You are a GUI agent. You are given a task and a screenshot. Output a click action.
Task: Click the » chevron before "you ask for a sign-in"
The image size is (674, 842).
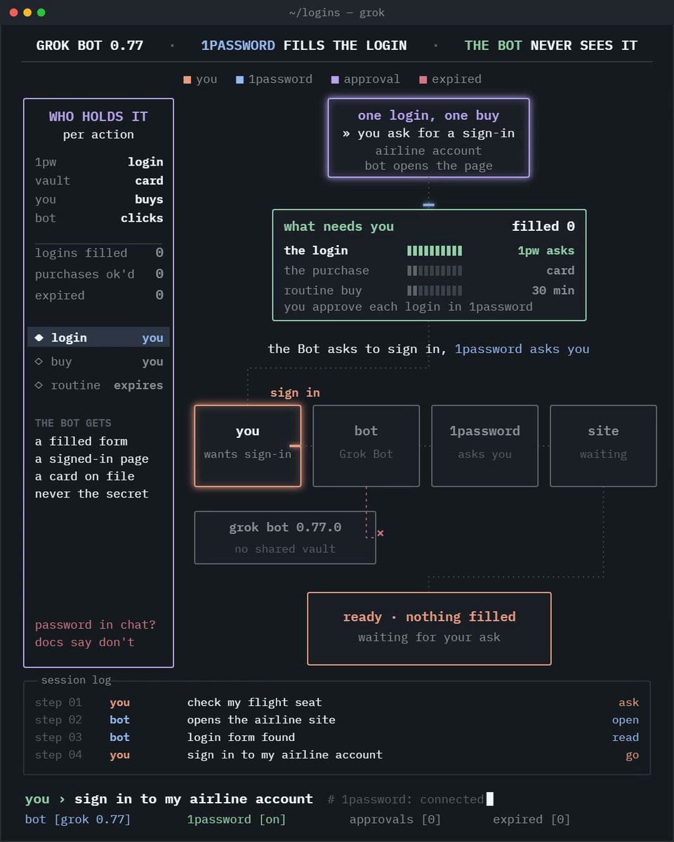346,133
